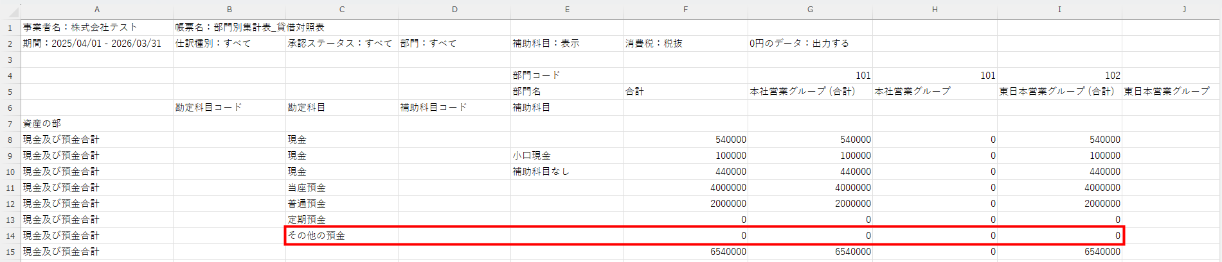This screenshot has width=1222, height=262.
Task: Select the 資産の部 section cell
Action: [42, 124]
